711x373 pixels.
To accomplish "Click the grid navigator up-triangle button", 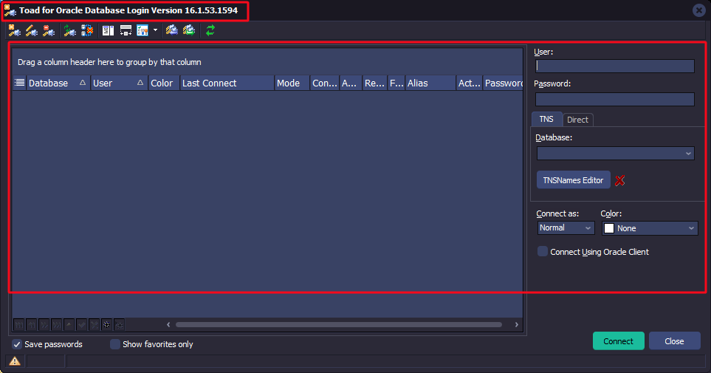I will [x=69, y=325].
